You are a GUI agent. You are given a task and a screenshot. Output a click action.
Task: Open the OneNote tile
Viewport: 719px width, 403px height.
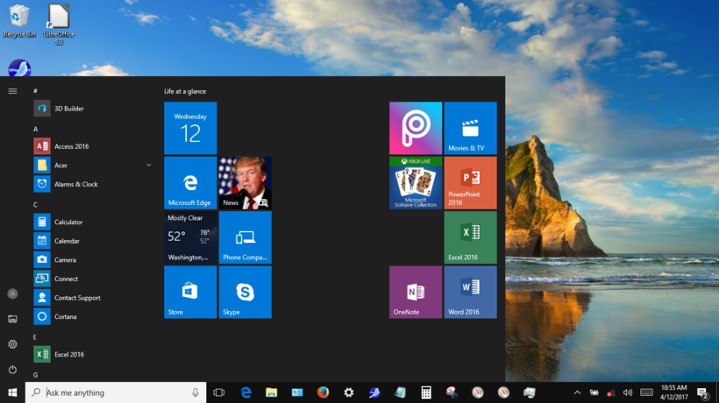point(416,293)
